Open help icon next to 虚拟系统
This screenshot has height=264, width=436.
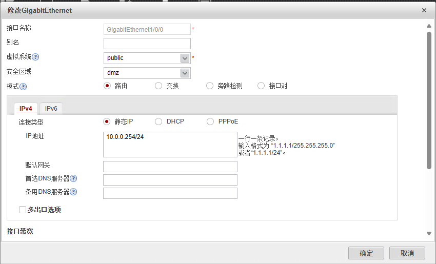pos(35,57)
